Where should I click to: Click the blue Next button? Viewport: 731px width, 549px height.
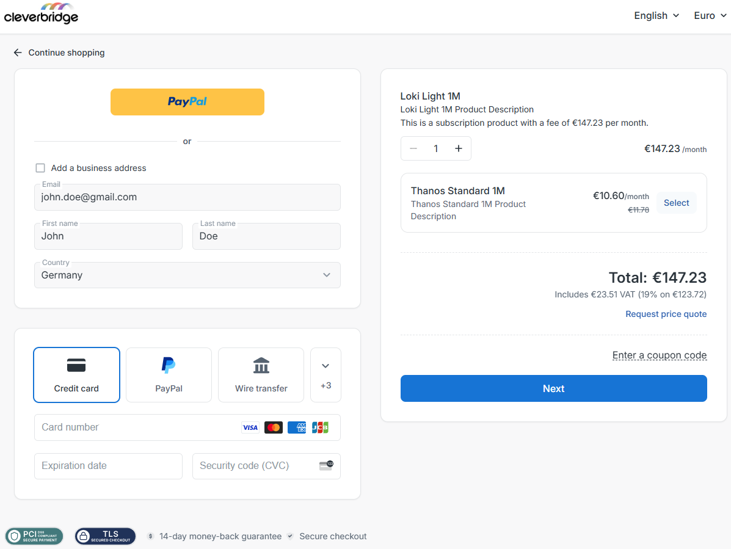(554, 388)
